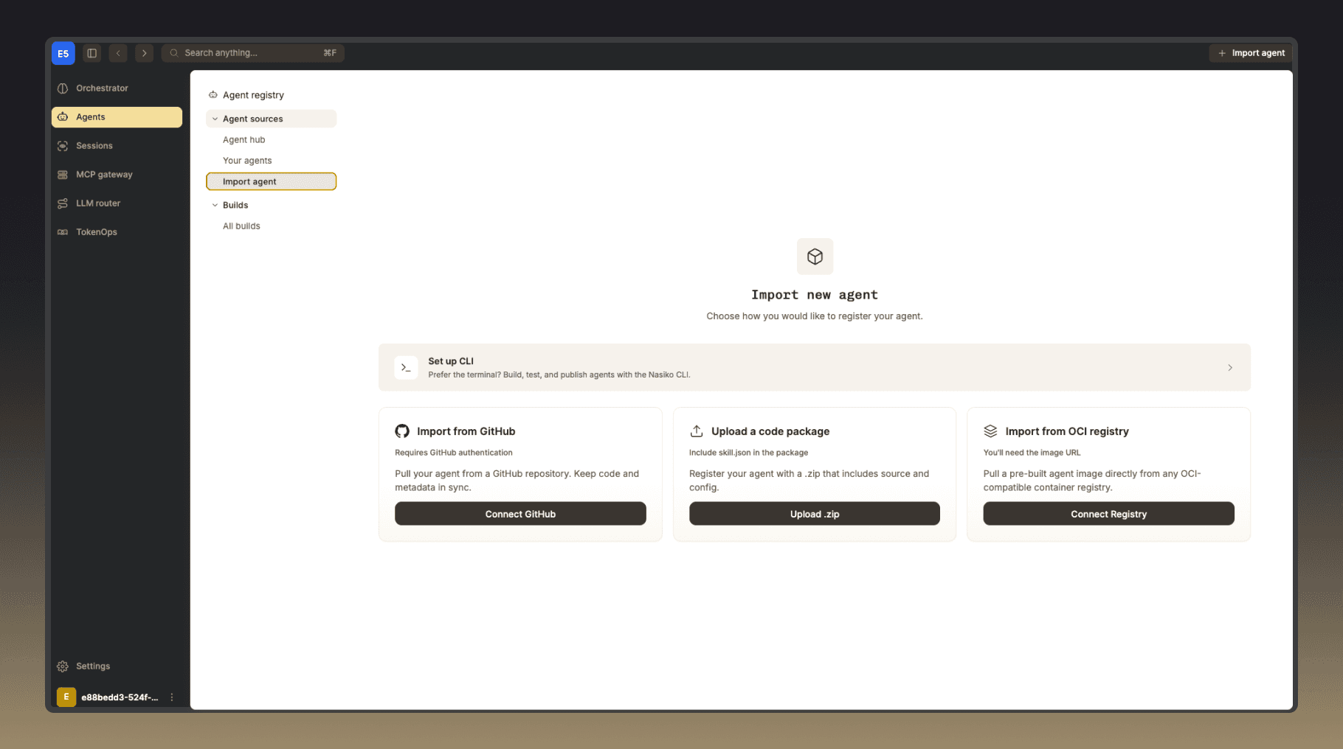The image size is (1343, 749).
Task: Click the TokenOps icon
Action: (x=63, y=232)
